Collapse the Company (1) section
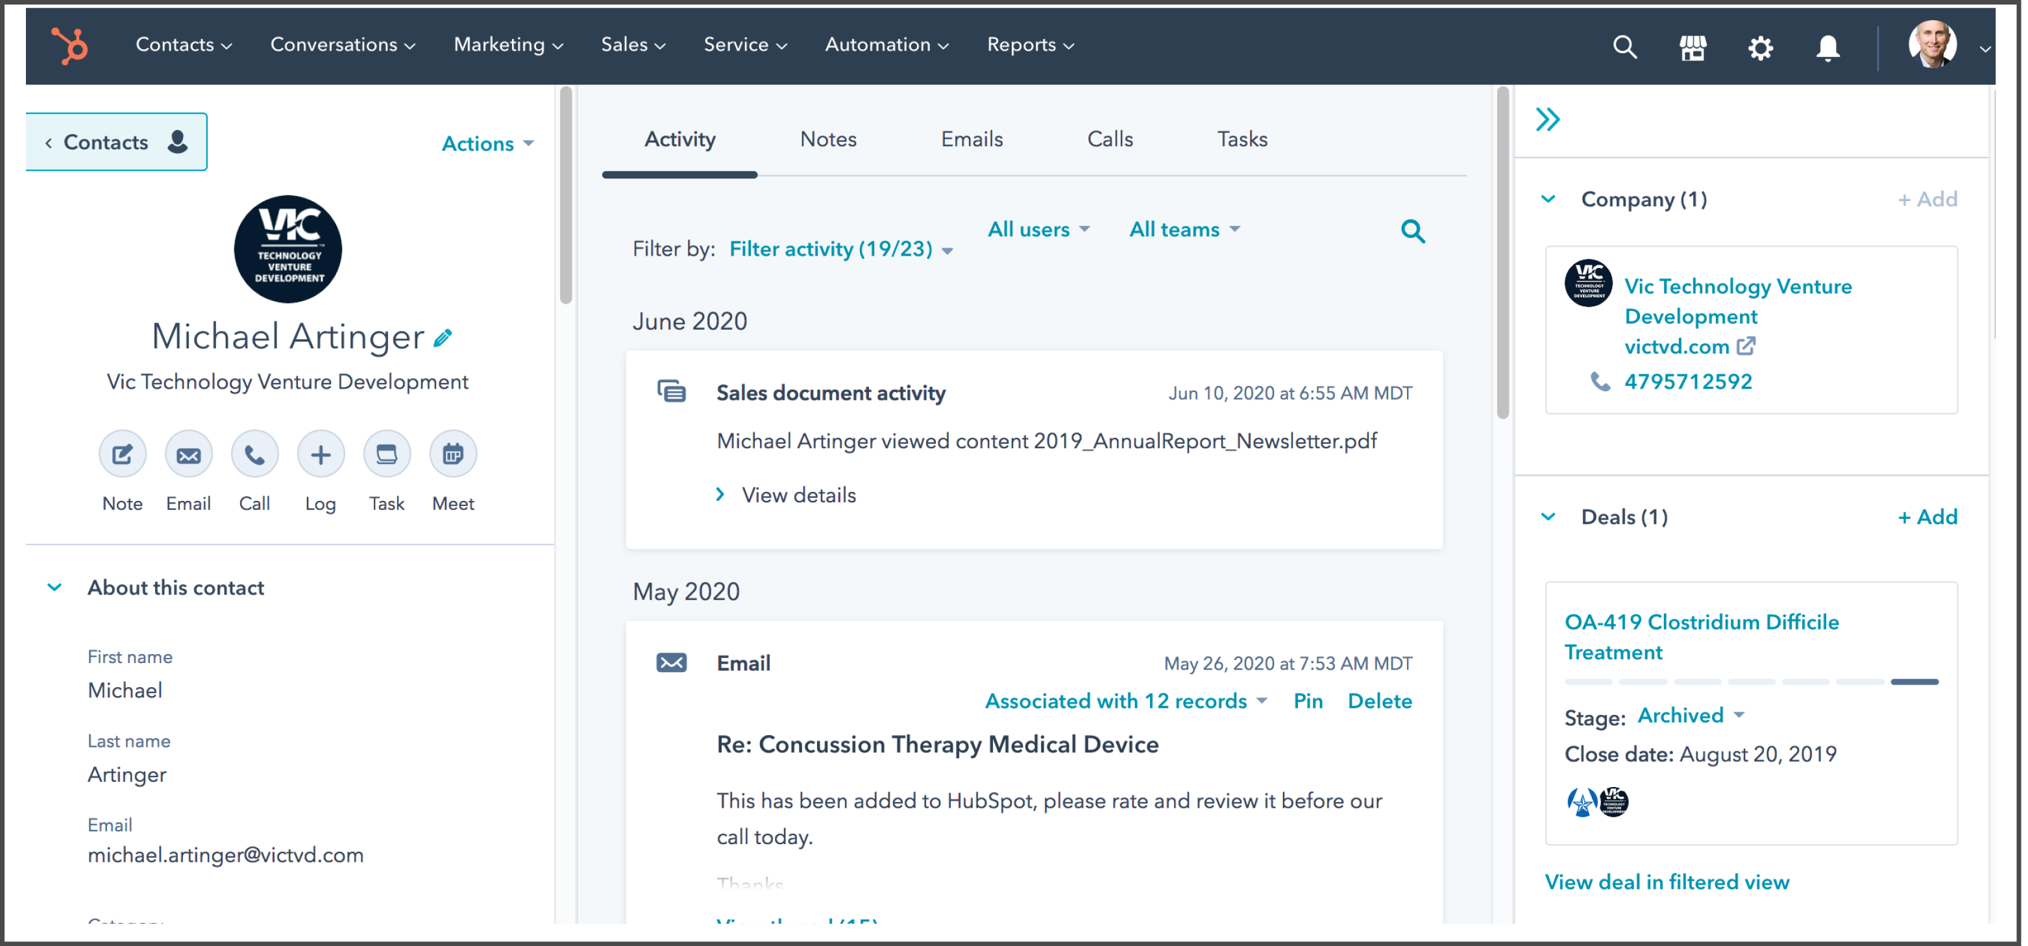 pos(1548,199)
